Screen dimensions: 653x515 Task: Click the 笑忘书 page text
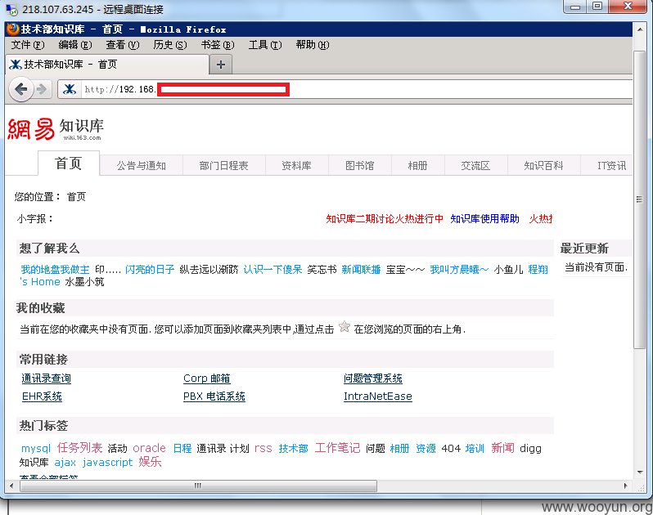click(x=322, y=270)
